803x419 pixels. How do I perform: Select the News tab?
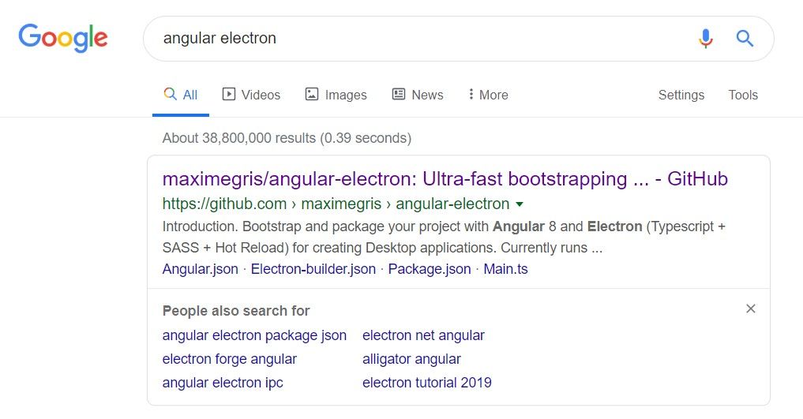tap(418, 95)
